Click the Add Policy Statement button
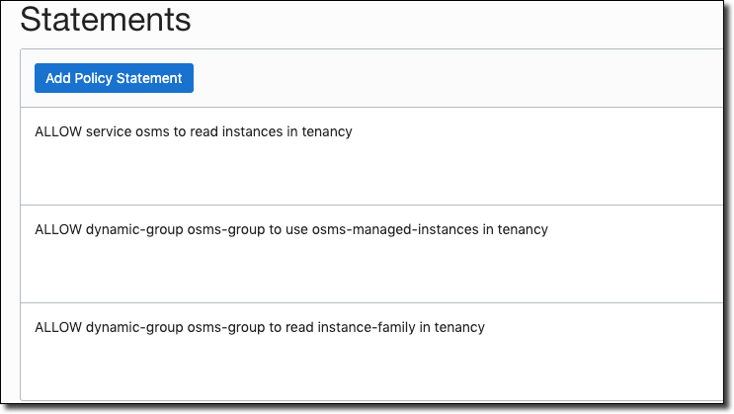 (114, 78)
